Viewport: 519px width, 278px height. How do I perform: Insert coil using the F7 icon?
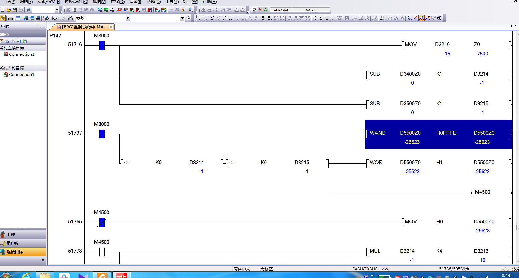224,18
